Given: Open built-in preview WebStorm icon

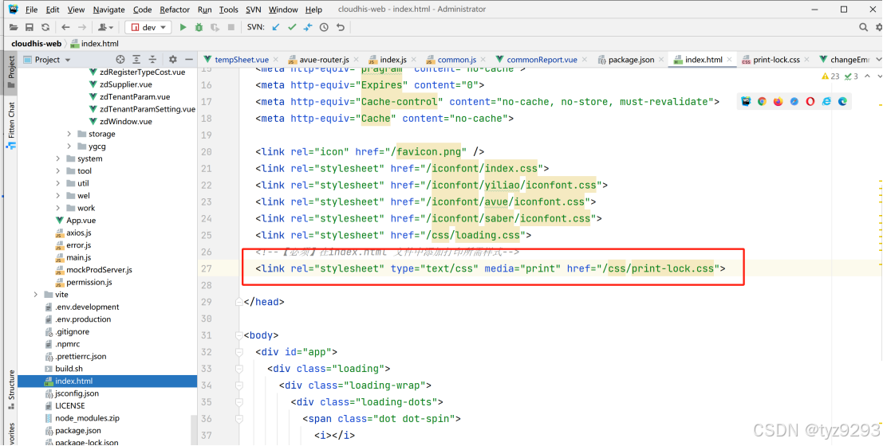Looking at the screenshot, I should [x=746, y=101].
